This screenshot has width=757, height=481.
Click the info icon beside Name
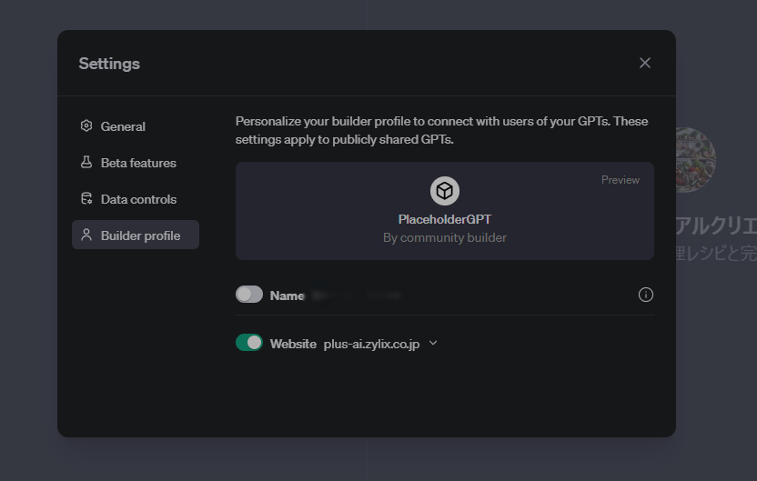(x=646, y=295)
